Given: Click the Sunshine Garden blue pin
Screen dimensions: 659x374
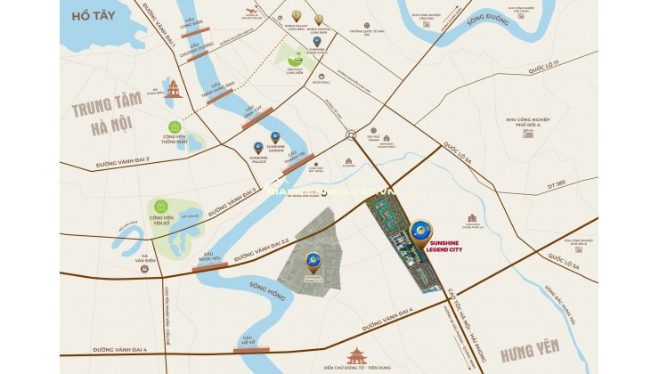Looking at the screenshot, I should coord(275,137).
